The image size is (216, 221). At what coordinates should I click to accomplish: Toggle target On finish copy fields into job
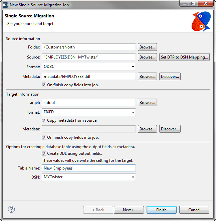click(x=44, y=137)
